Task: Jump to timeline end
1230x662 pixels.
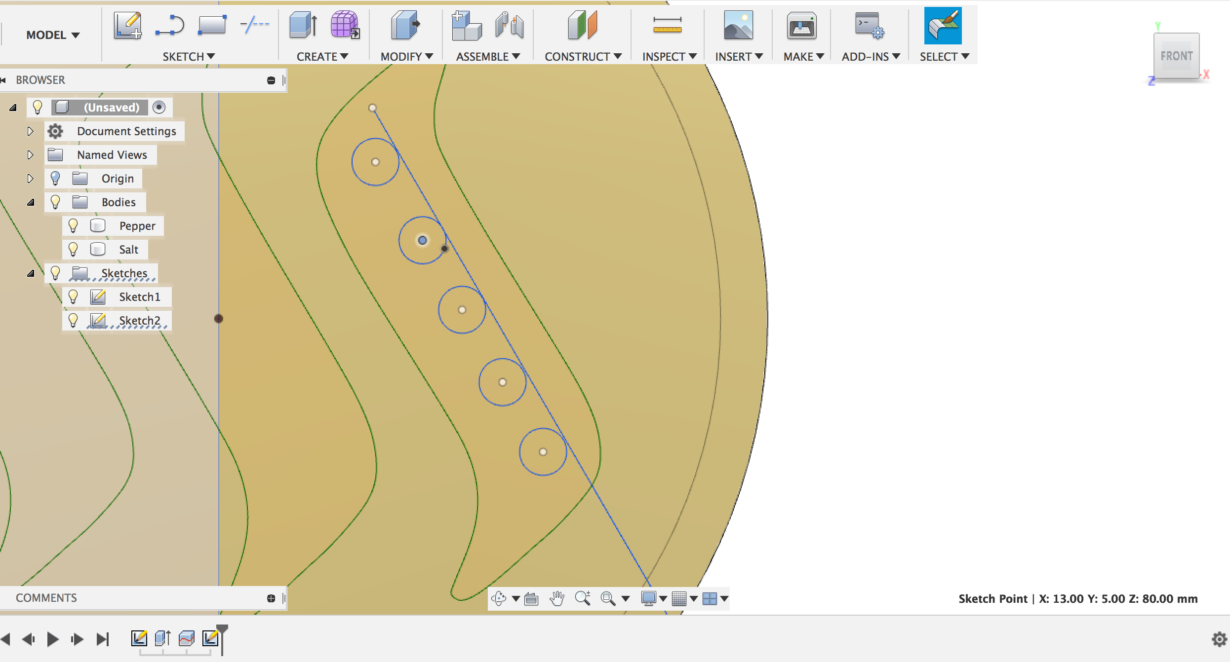Action: coord(102,639)
